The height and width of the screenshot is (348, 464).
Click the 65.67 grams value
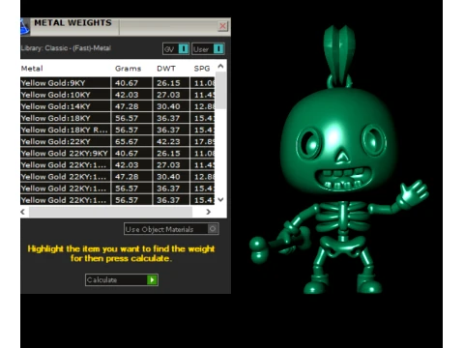coord(127,141)
